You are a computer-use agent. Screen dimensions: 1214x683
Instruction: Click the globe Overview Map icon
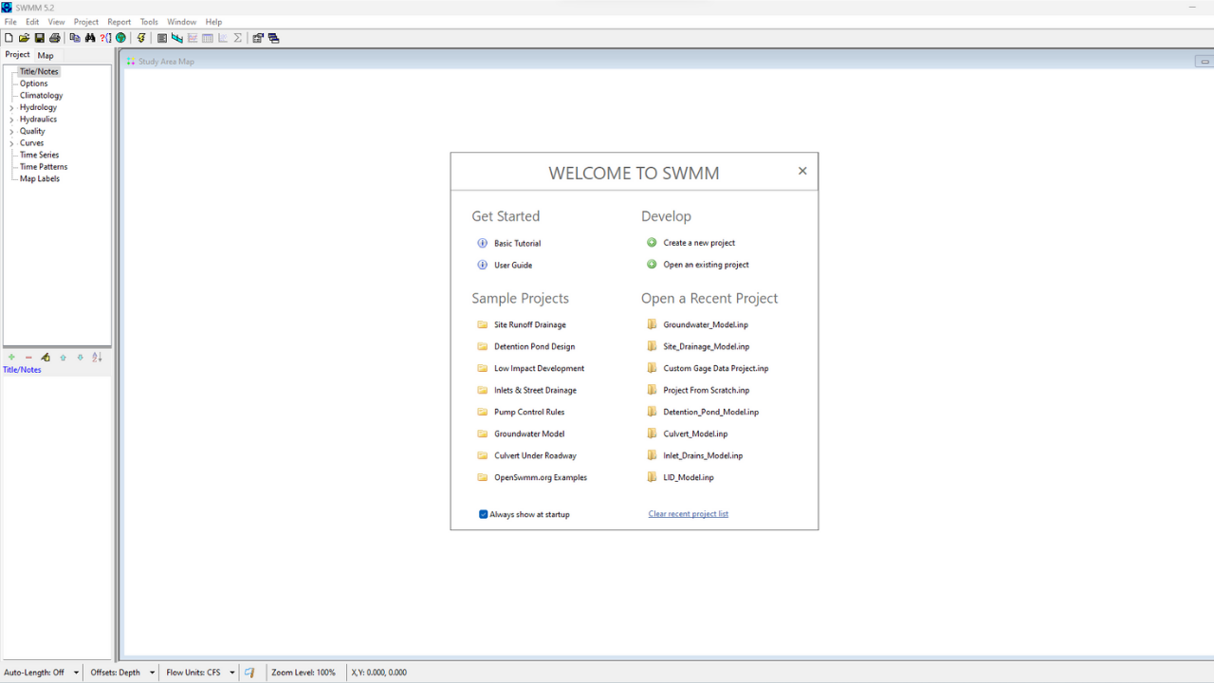120,38
